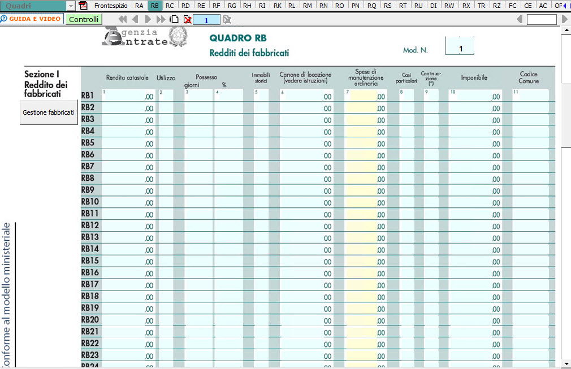Delete the current module with red X icon

tap(188, 19)
